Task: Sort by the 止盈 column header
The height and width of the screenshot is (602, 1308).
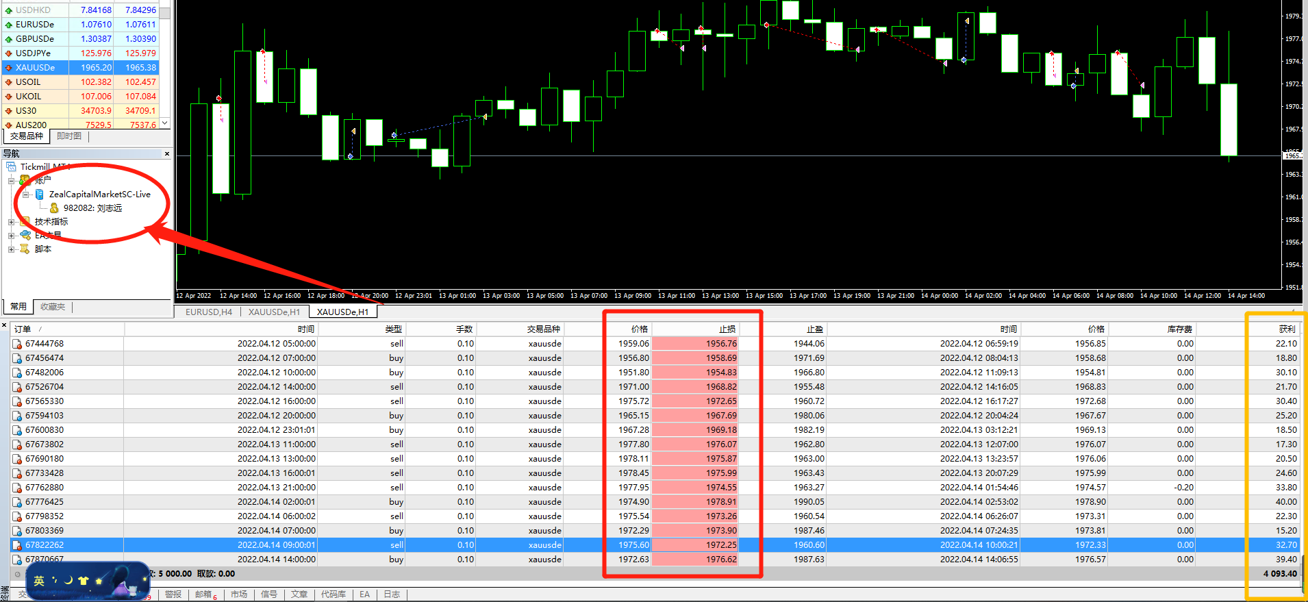Action: tap(783, 329)
